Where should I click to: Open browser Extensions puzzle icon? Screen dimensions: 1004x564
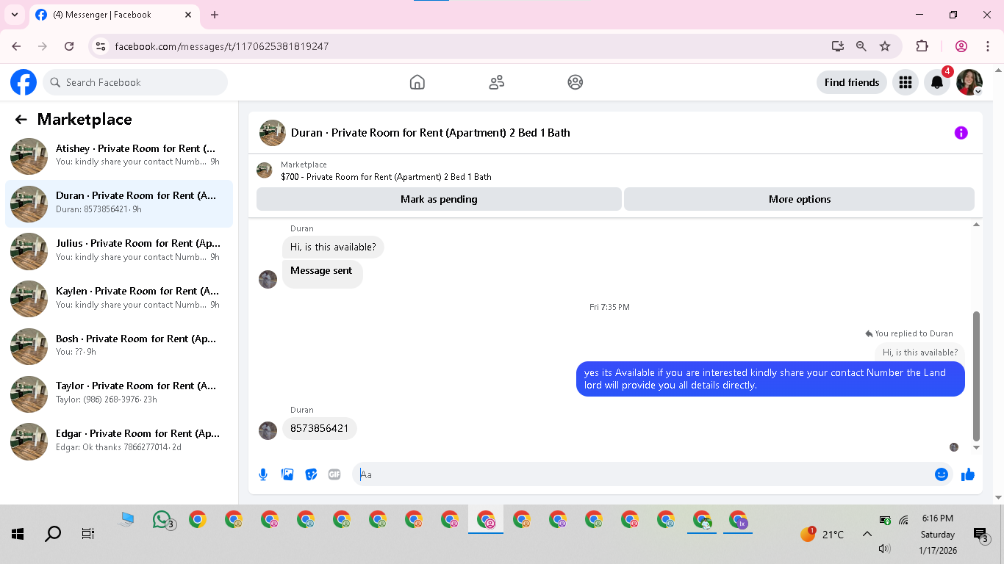click(x=922, y=46)
